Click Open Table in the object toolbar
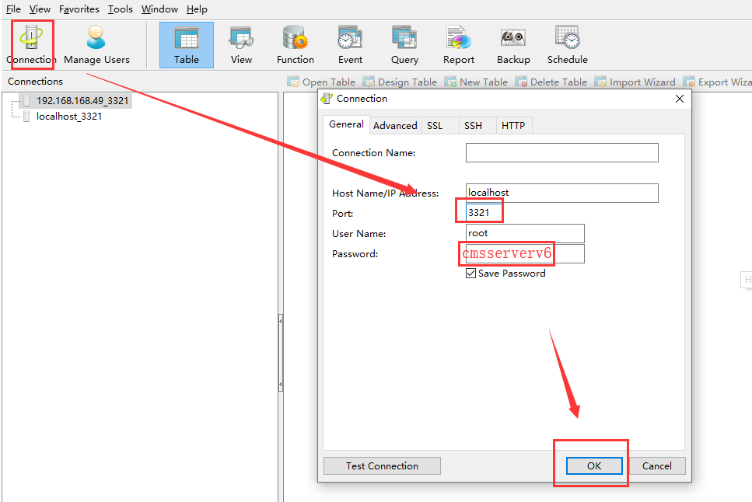 click(x=321, y=82)
